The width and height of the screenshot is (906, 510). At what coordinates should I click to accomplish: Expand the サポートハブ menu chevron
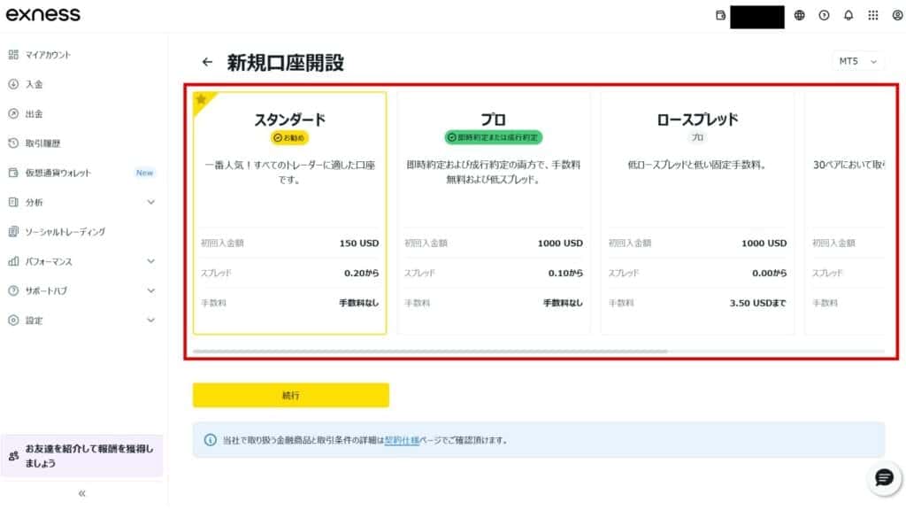tap(150, 290)
